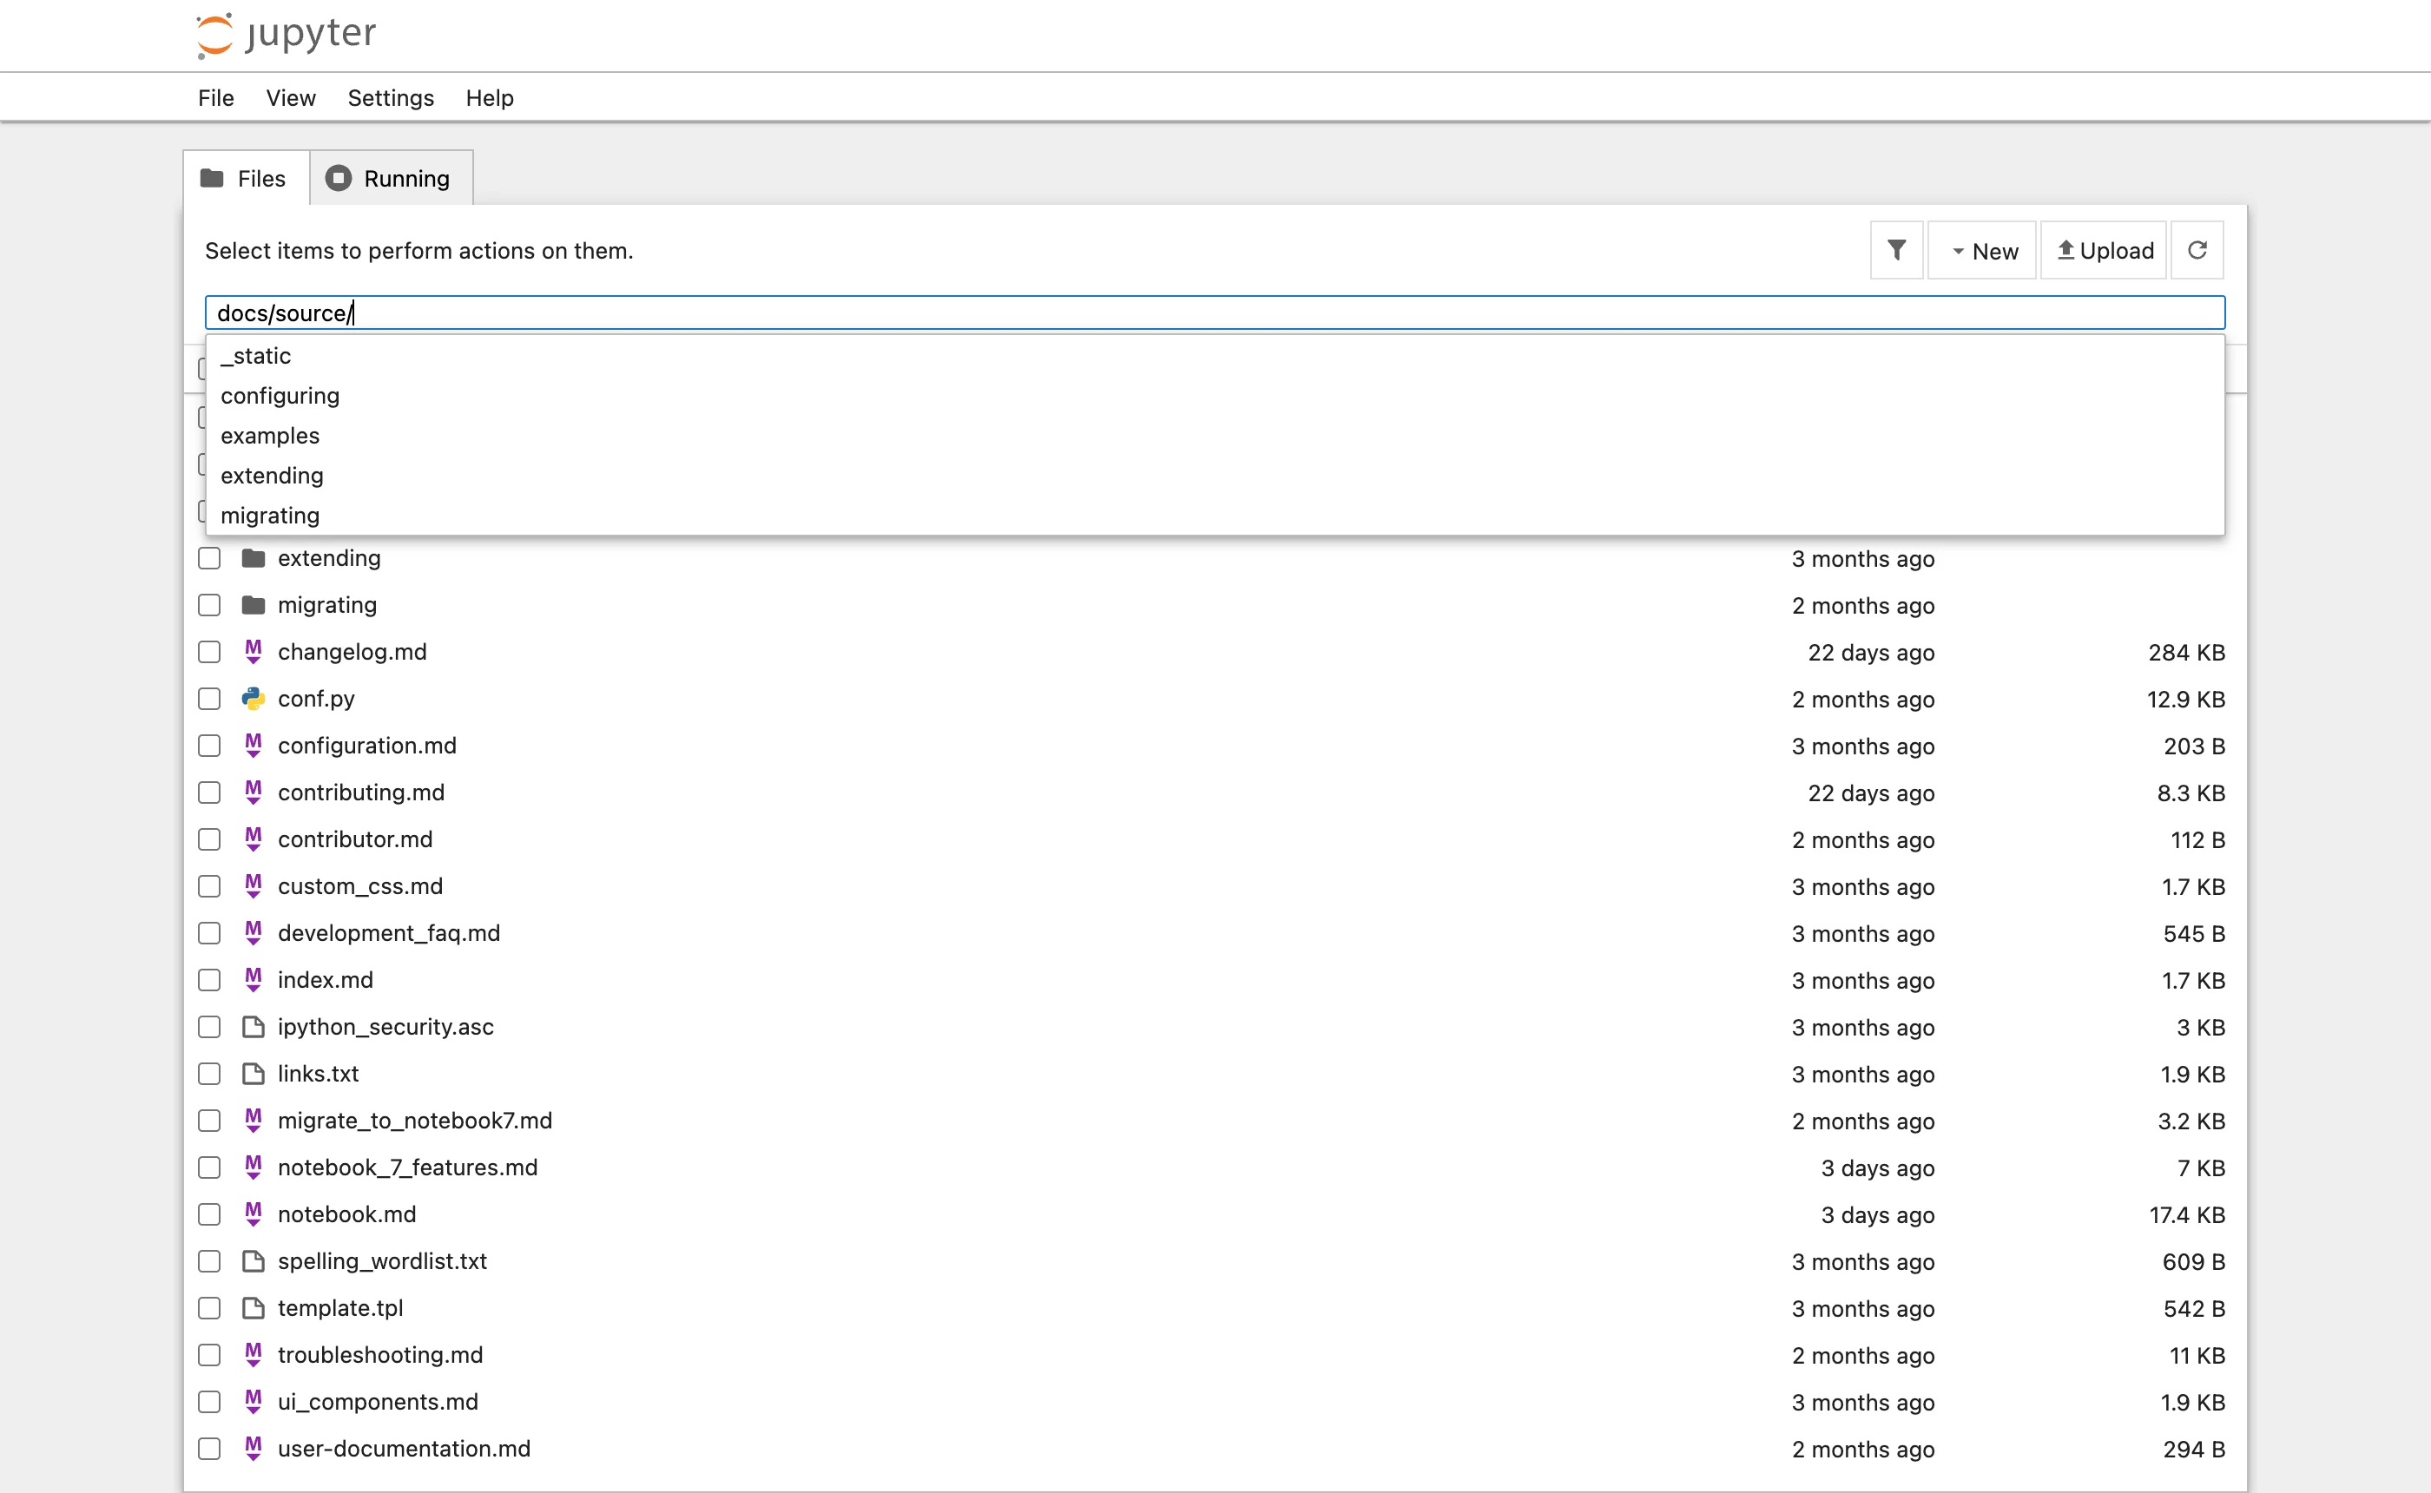Image resolution: width=2431 pixels, height=1493 pixels.
Task: Choose migrating from the path suggestions
Action: click(1215, 516)
